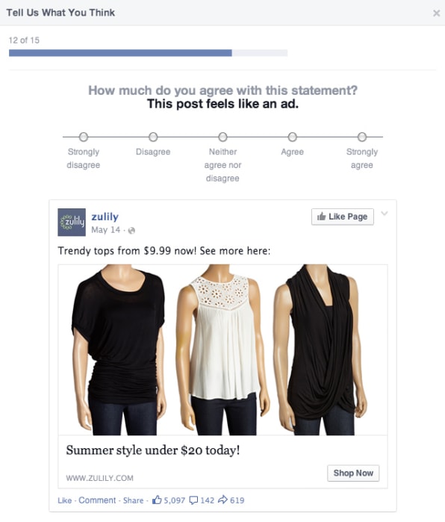The height and width of the screenshot is (522, 445).
Task: Choose Neither agree nor disagree option
Action: (222, 137)
